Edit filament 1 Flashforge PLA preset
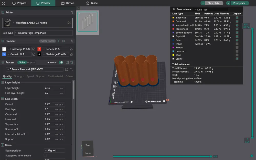Screen dimensions: 256x160 pyautogui.click(x=34, y=49)
